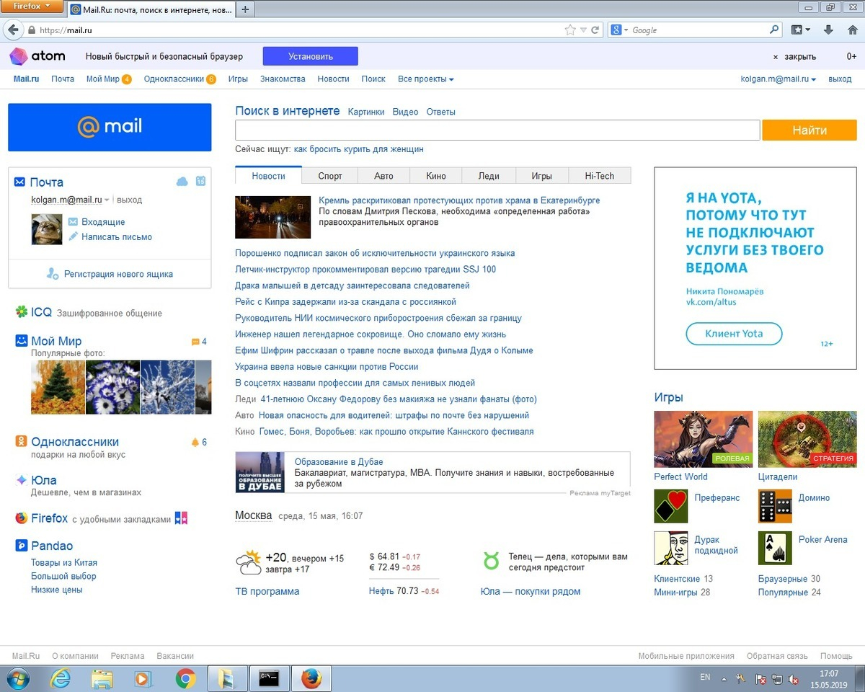Image resolution: width=865 pixels, height=692 pixels.
Task: Switch to the Спорт news tab
Action: (x=330, y=176)
